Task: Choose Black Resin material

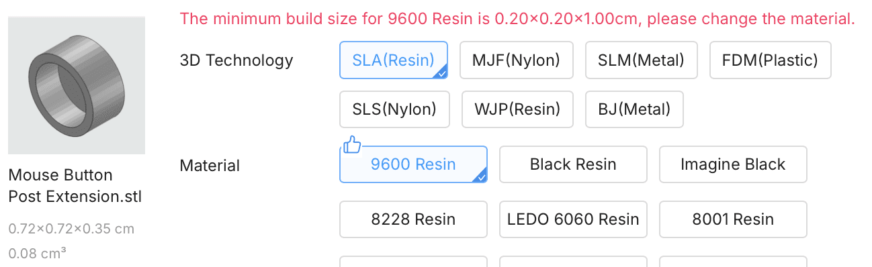Action: click(x=573, y=164)
